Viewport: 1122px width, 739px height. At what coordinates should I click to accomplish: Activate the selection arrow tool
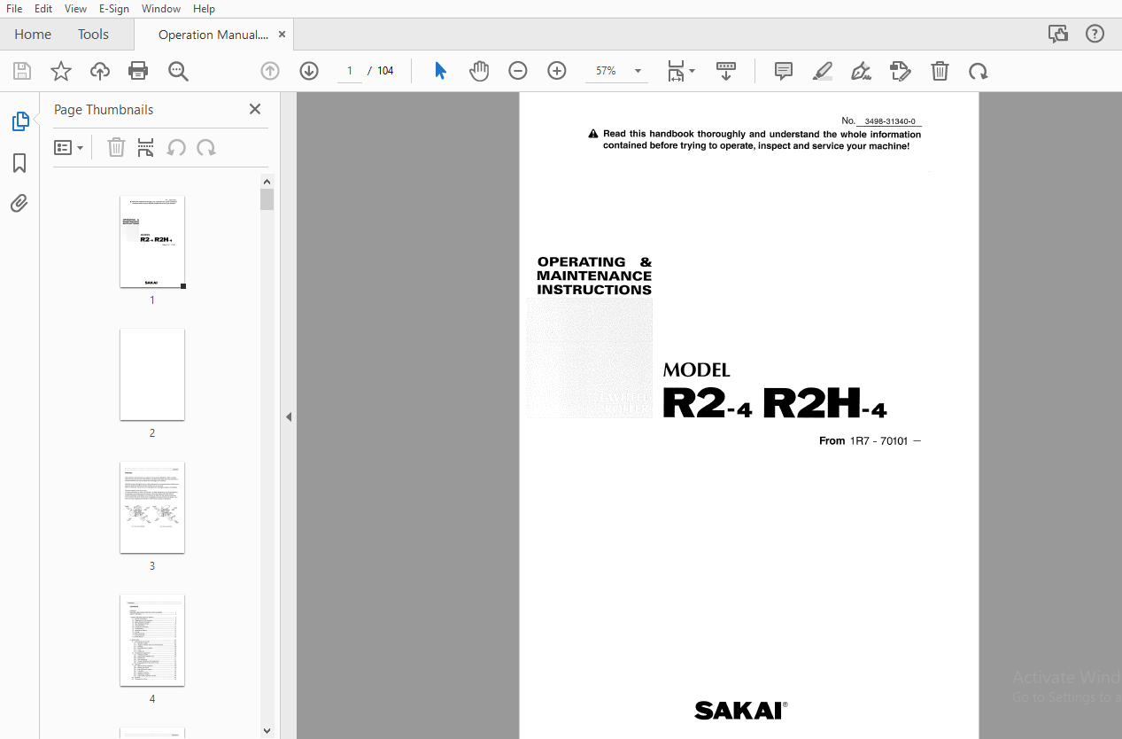click(x=440, y=71)
